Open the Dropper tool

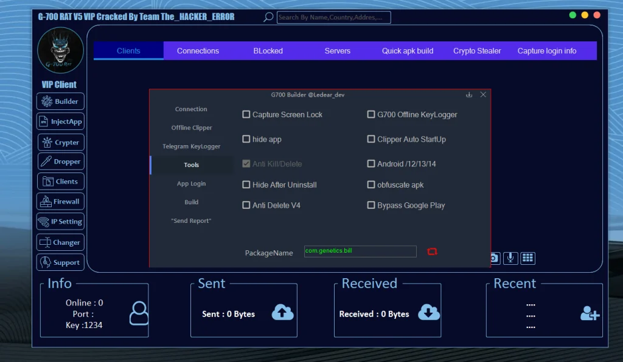tap(60, 161)
